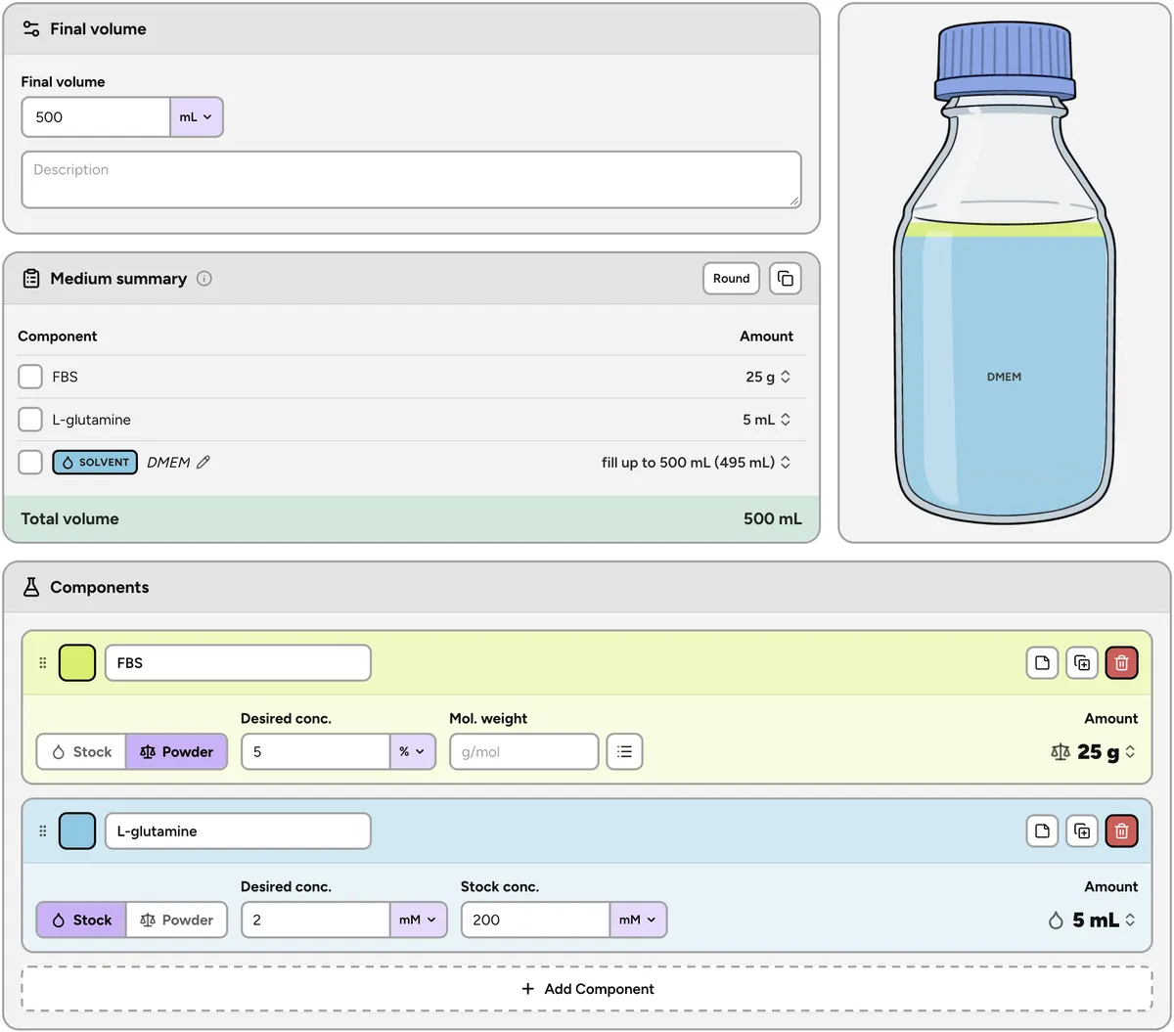Duplicate the FBS component
Viewport: 1174px width, 1032px height.
(1082, 663)
